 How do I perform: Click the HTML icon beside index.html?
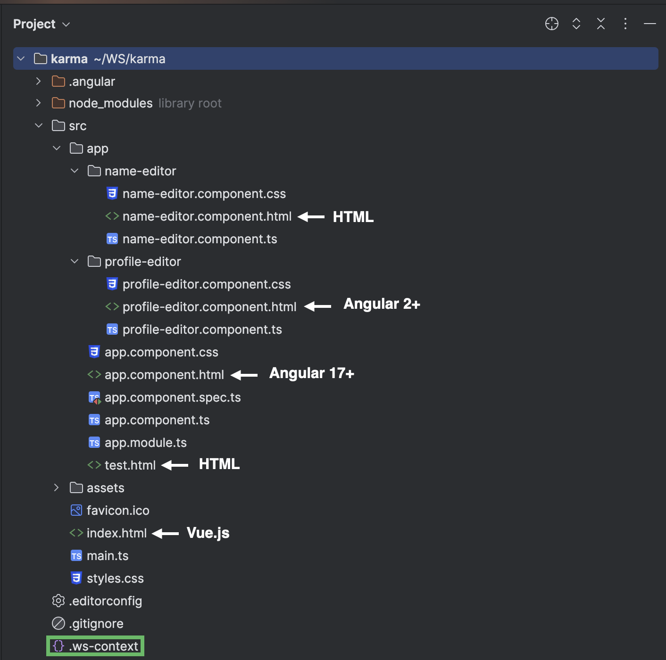75,533
